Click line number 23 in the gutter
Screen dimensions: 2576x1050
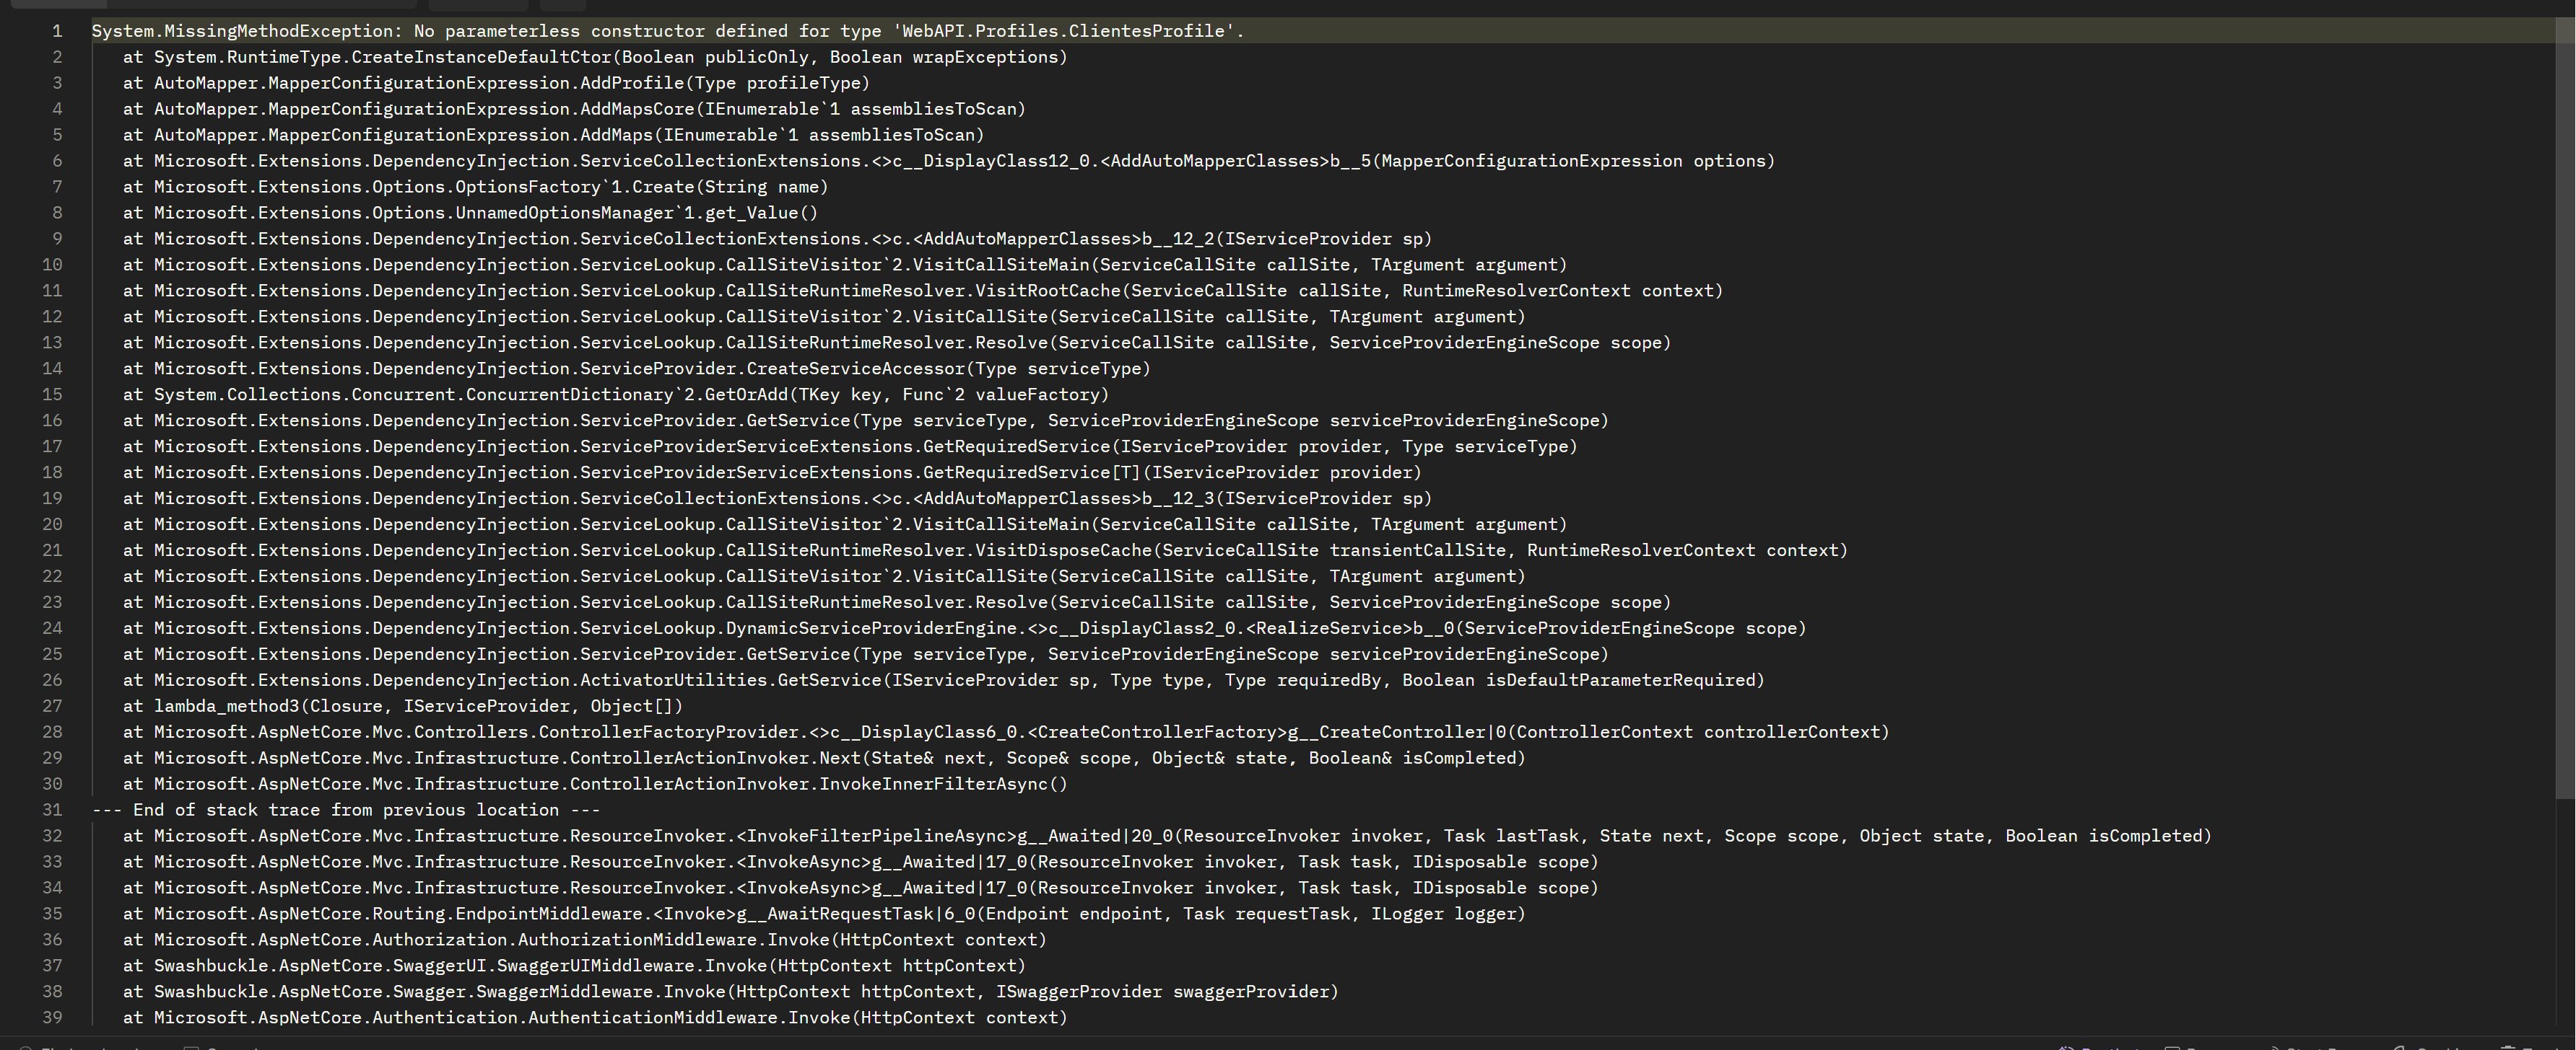(52, 602)
